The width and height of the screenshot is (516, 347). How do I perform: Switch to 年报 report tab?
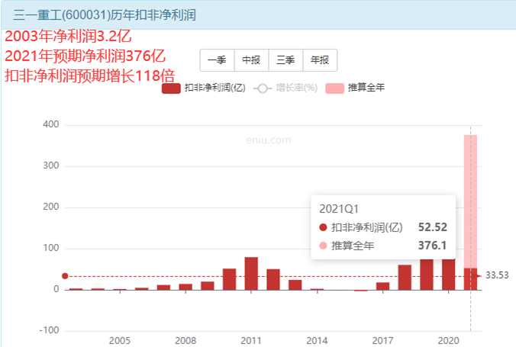click(320, 60)
